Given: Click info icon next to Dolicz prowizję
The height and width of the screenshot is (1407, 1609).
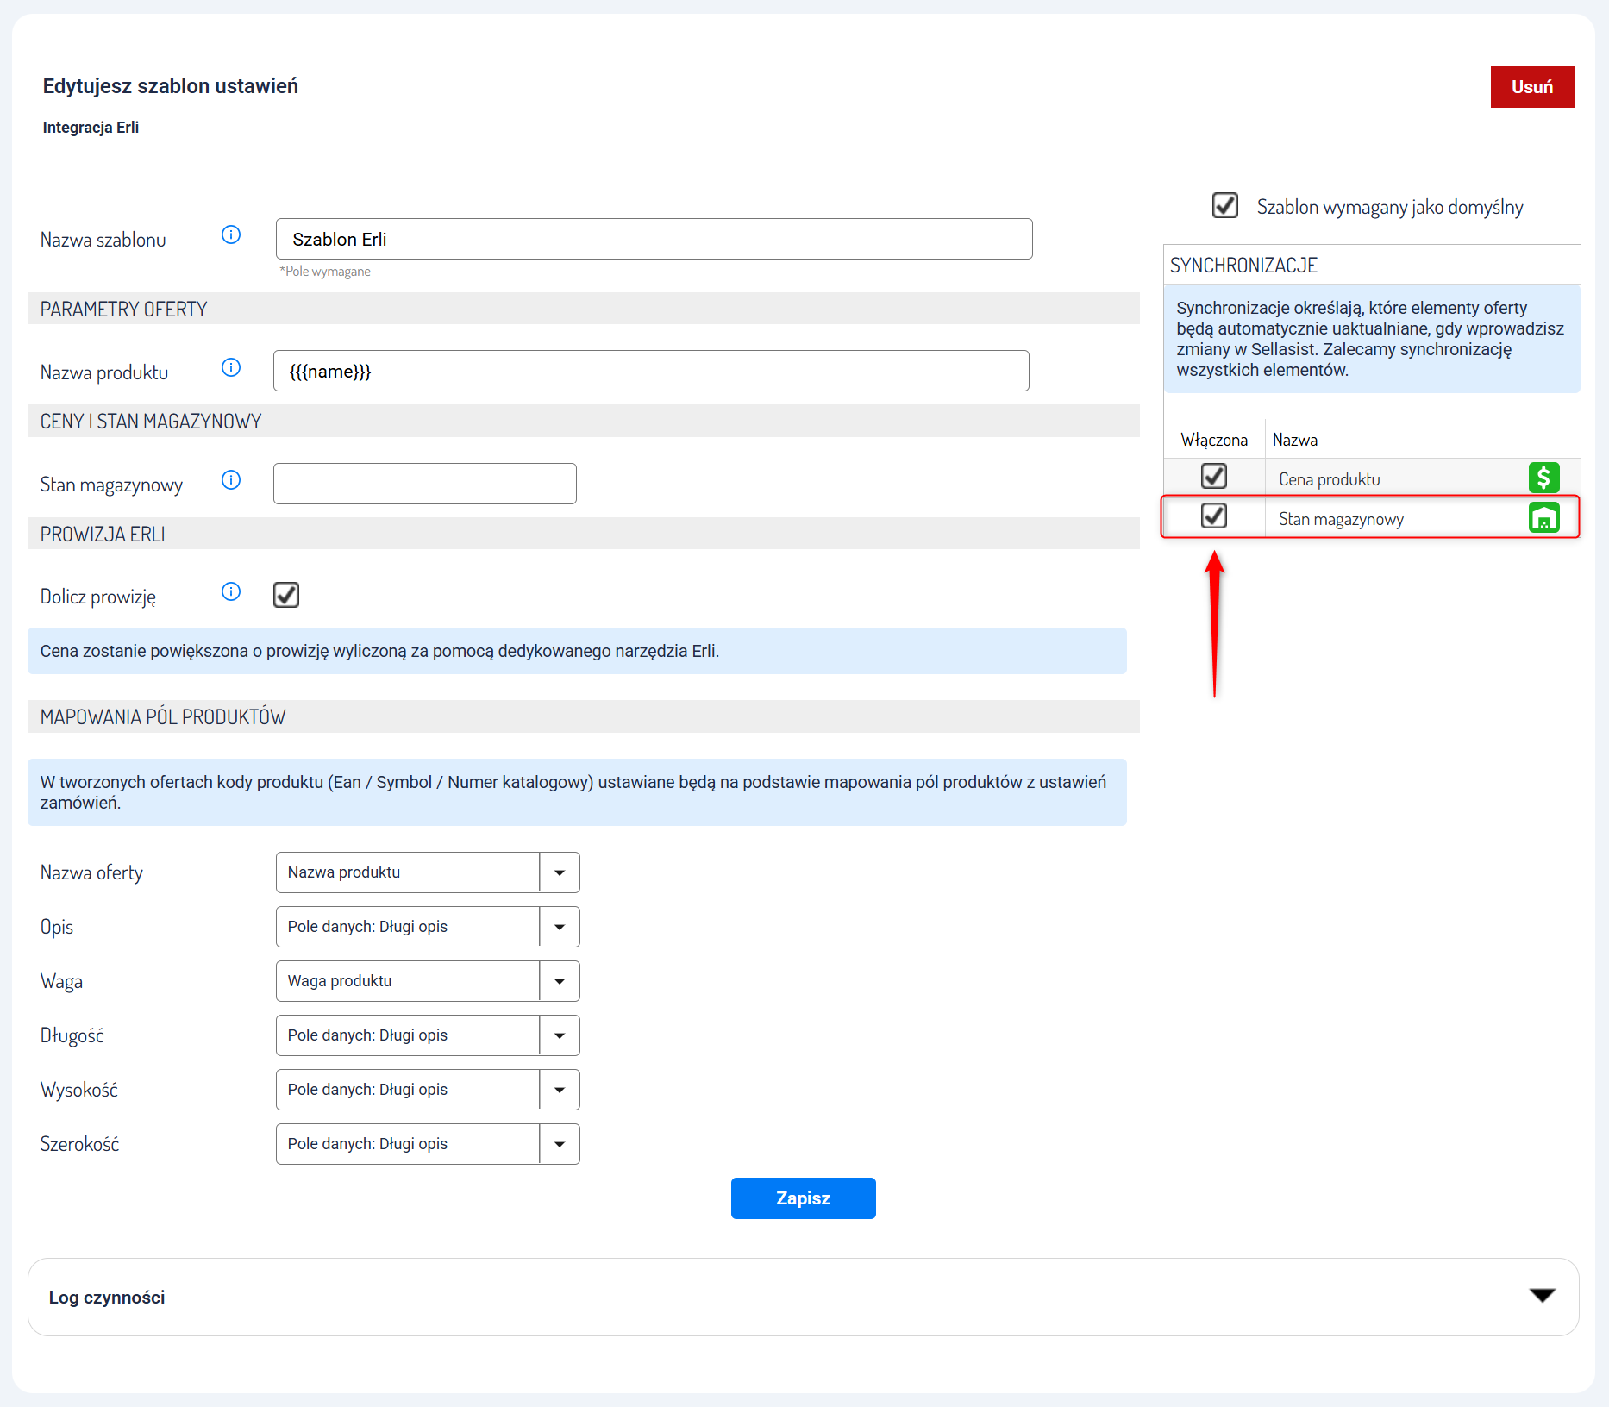Looking at the screenshot, I should tap(231, 591).
